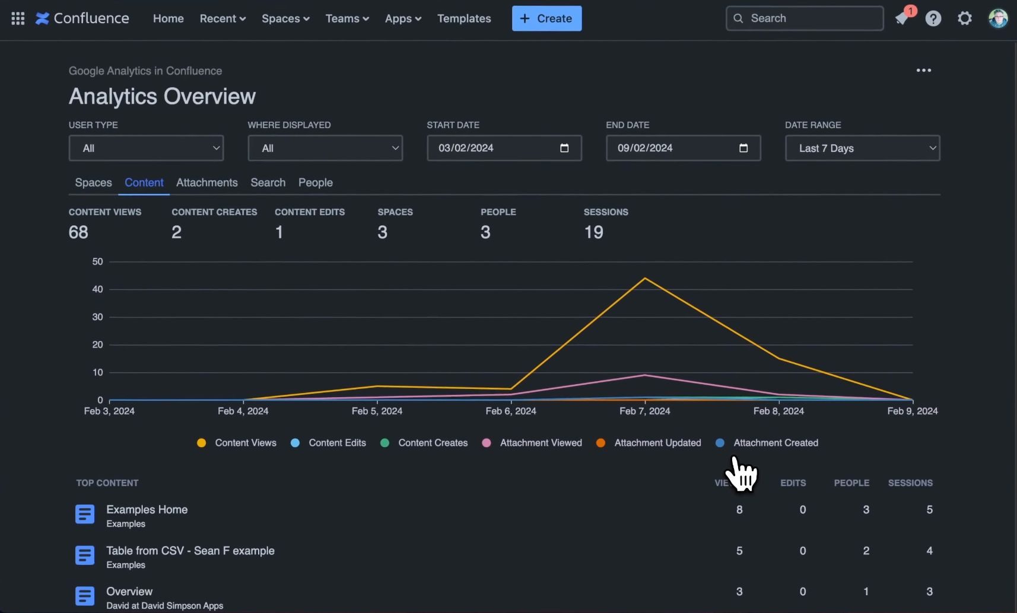Open the Date Range dropdown
The image size is (1017, 613).
pos(863,148)
